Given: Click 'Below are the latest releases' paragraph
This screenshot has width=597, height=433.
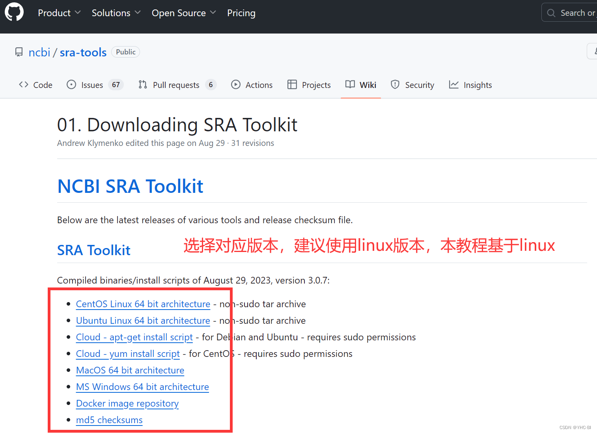Looking at the screenshot, I should [205, 220].
